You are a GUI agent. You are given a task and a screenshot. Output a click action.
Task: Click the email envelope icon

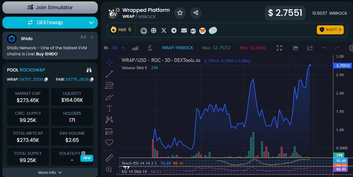pos(184,30)
